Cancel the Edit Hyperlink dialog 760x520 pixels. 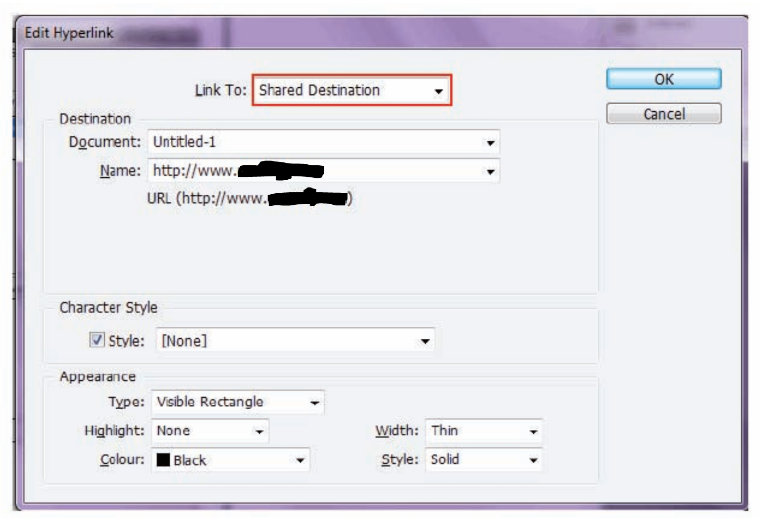[x=663, y=114]
